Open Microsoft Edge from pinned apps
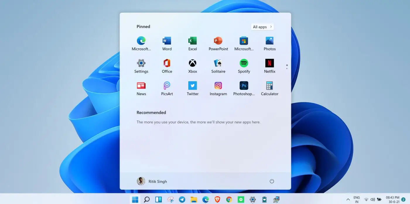410x204 pixels. point(141,44)
